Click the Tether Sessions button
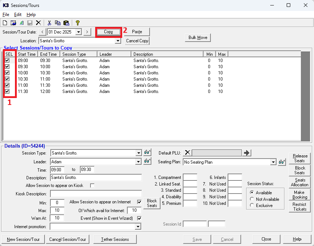 coord(115,239)
